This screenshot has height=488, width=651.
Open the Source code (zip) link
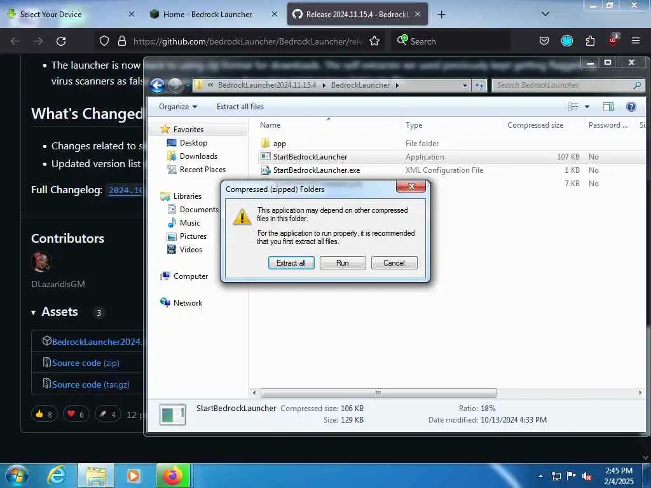click(x=86, y=363)
